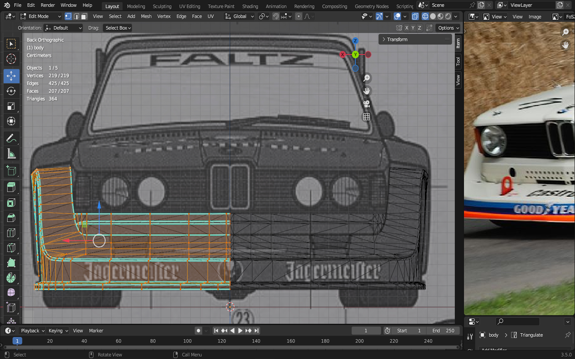Click the current frame number field

(366, 331)
